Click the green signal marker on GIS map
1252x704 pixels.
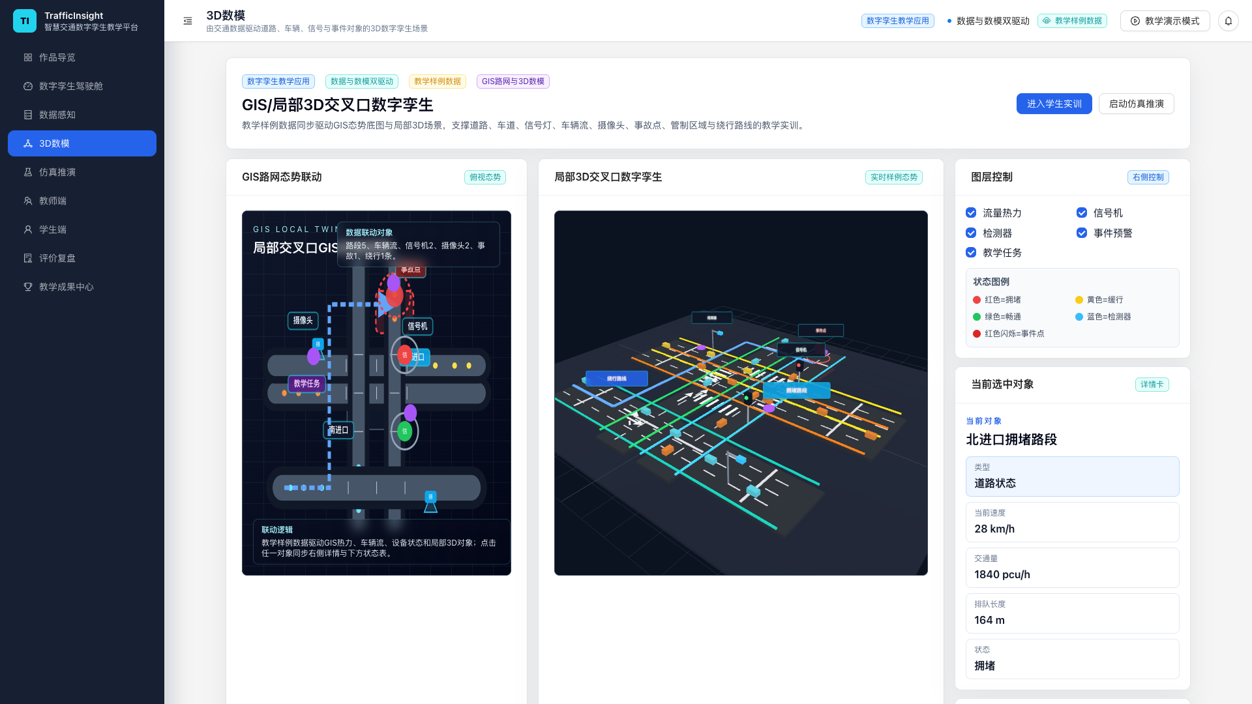pyautogui.click(x=404, y=431)
